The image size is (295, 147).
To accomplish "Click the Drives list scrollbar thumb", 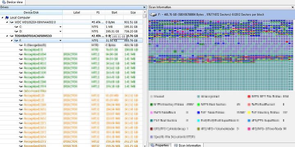I will (145, 16).
